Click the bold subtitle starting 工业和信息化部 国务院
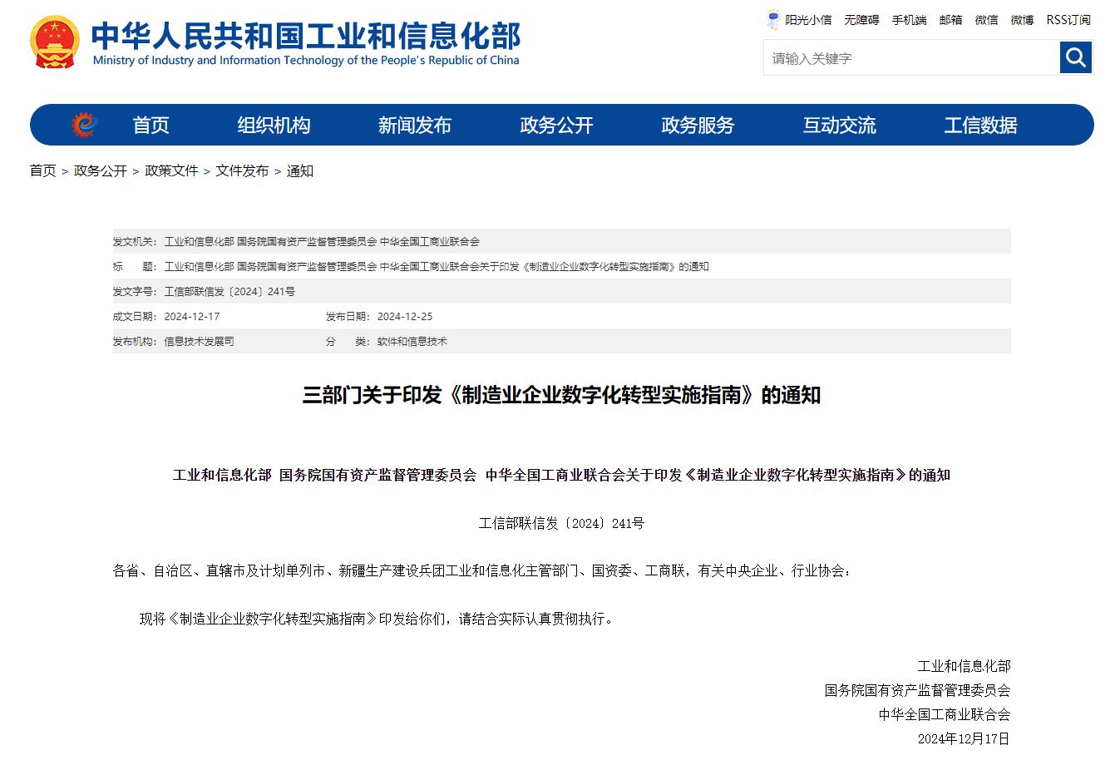 (x=561, y=475)
